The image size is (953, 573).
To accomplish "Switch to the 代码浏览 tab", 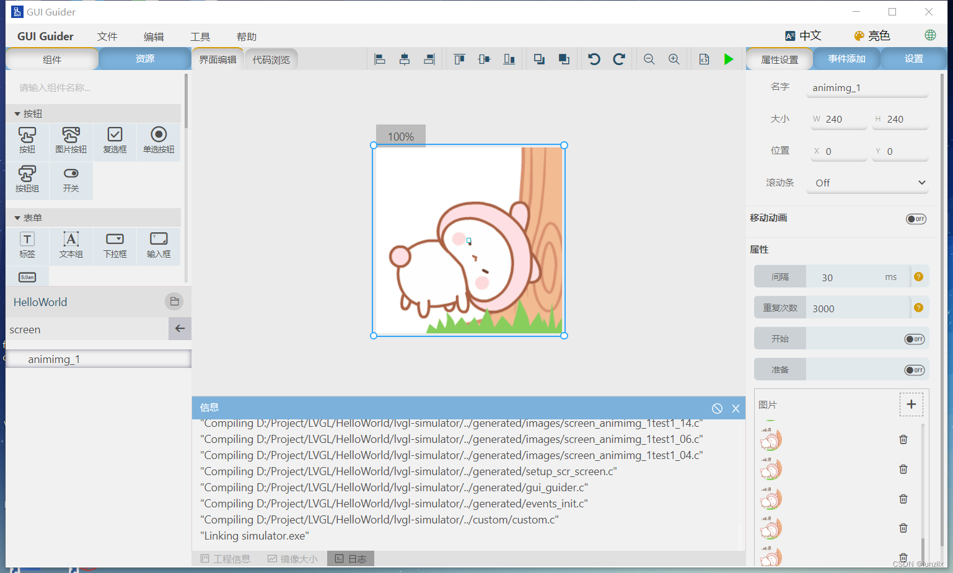I will 271,59.
